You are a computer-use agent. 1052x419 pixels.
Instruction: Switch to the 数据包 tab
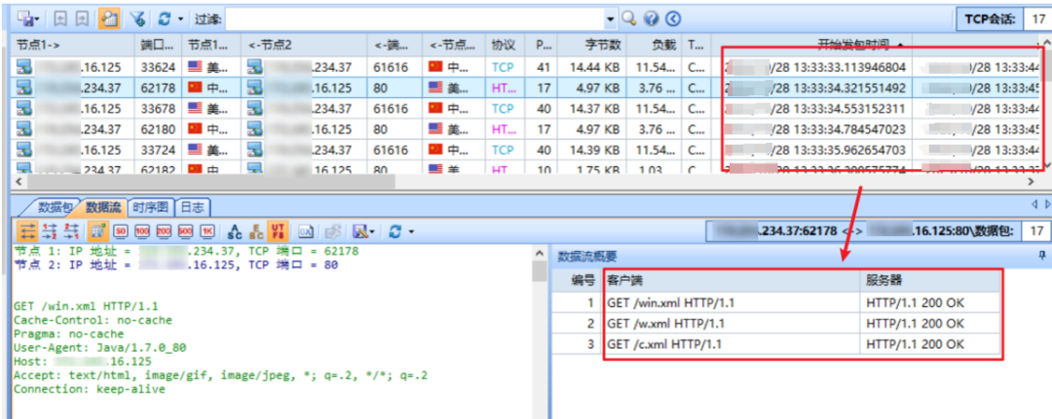(x=52, y=206)
